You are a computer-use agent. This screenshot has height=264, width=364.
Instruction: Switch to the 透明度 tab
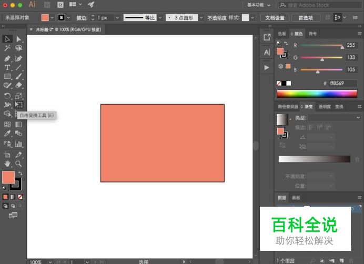pyautogui.click(x=325, y=107)
